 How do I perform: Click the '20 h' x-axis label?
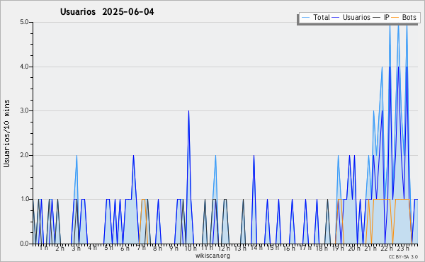[x=354, y=248]
